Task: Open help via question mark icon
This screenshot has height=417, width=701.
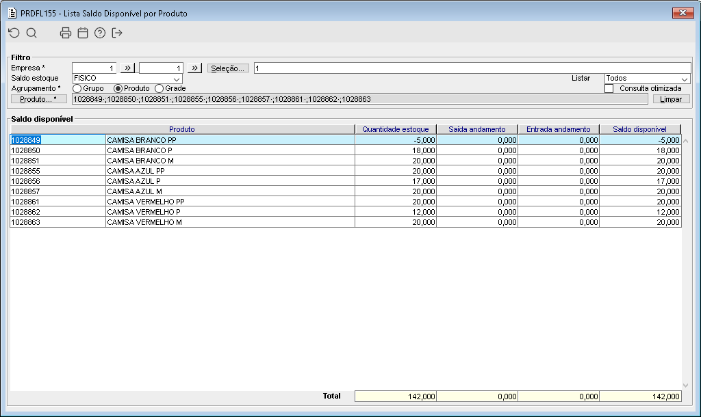Action: (x=100, y=33)
